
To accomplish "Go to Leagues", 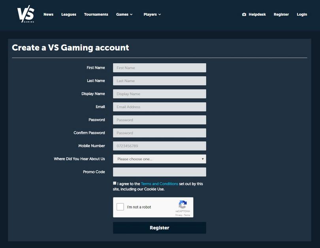I will pyautogui.click(x=69, y=15).
